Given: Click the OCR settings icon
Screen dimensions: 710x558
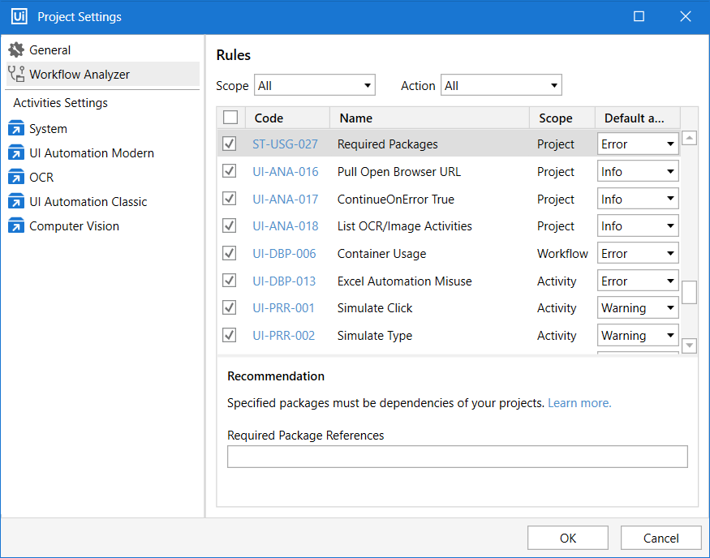Looking at the screenshot, I should (x=16, y=178).
